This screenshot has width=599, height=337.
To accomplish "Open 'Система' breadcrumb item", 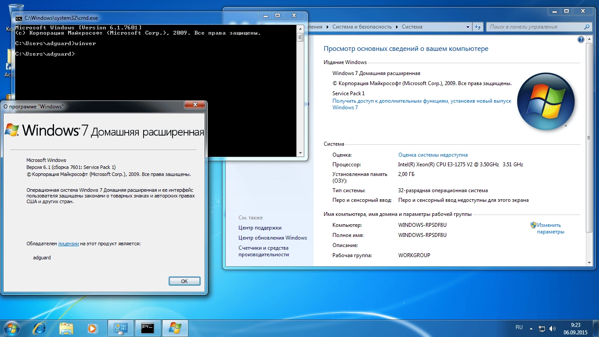I will [x=412, y=27].
